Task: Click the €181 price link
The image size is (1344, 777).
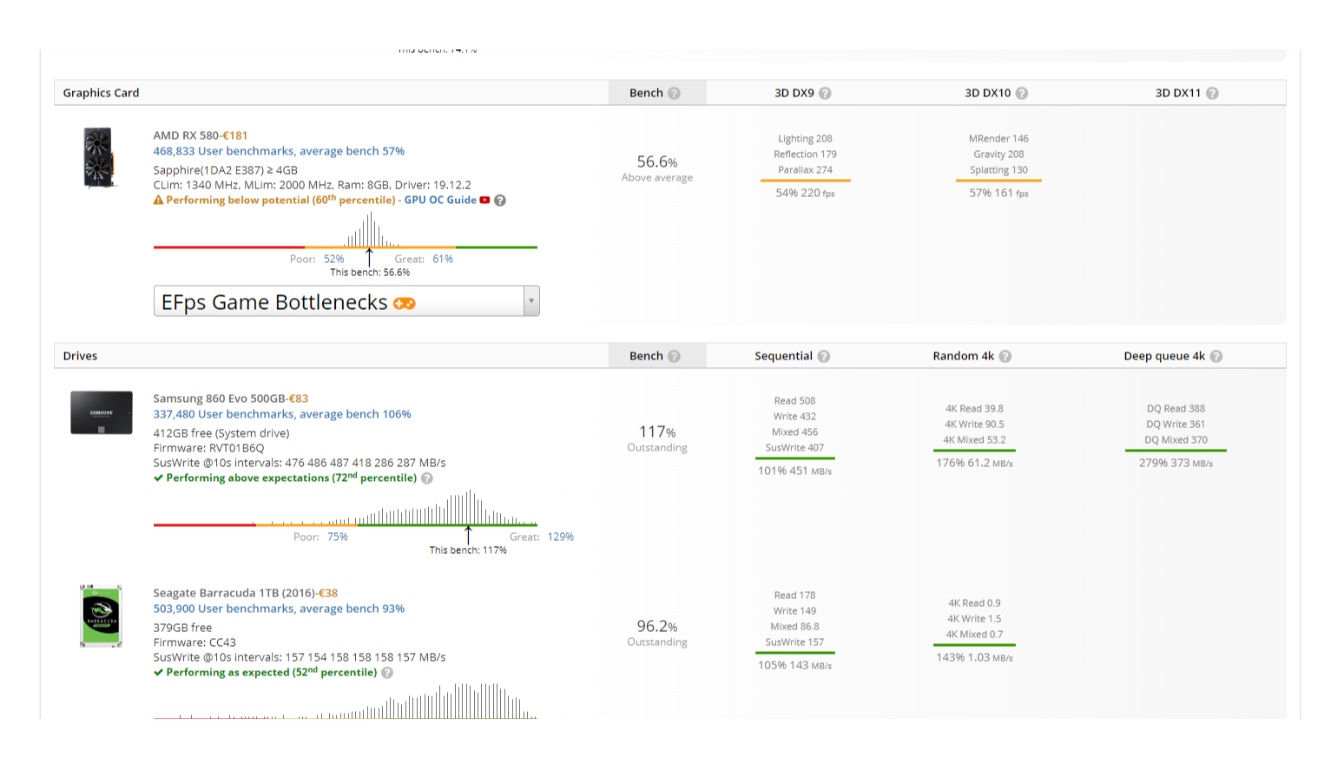Action: click(235, 135)
